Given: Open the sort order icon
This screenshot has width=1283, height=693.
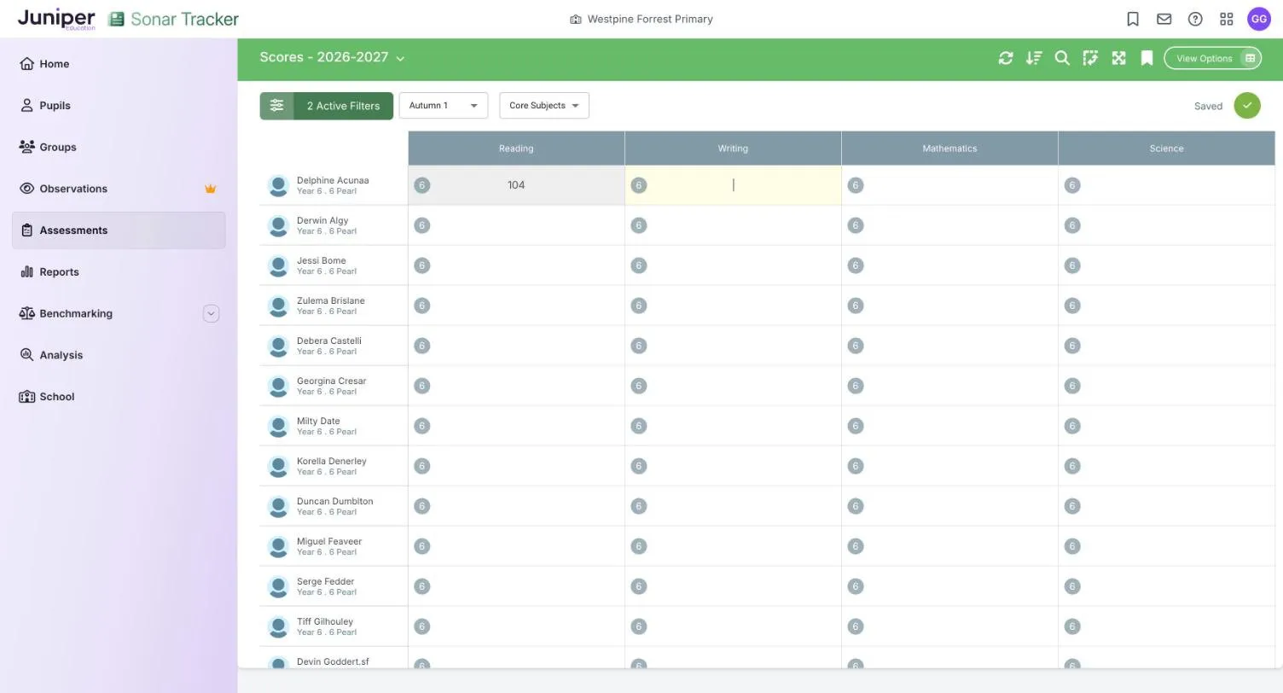Looking at the screenshot, I should click(1034, 58).
